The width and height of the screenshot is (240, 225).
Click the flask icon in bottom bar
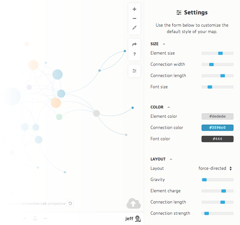(35, 219)
